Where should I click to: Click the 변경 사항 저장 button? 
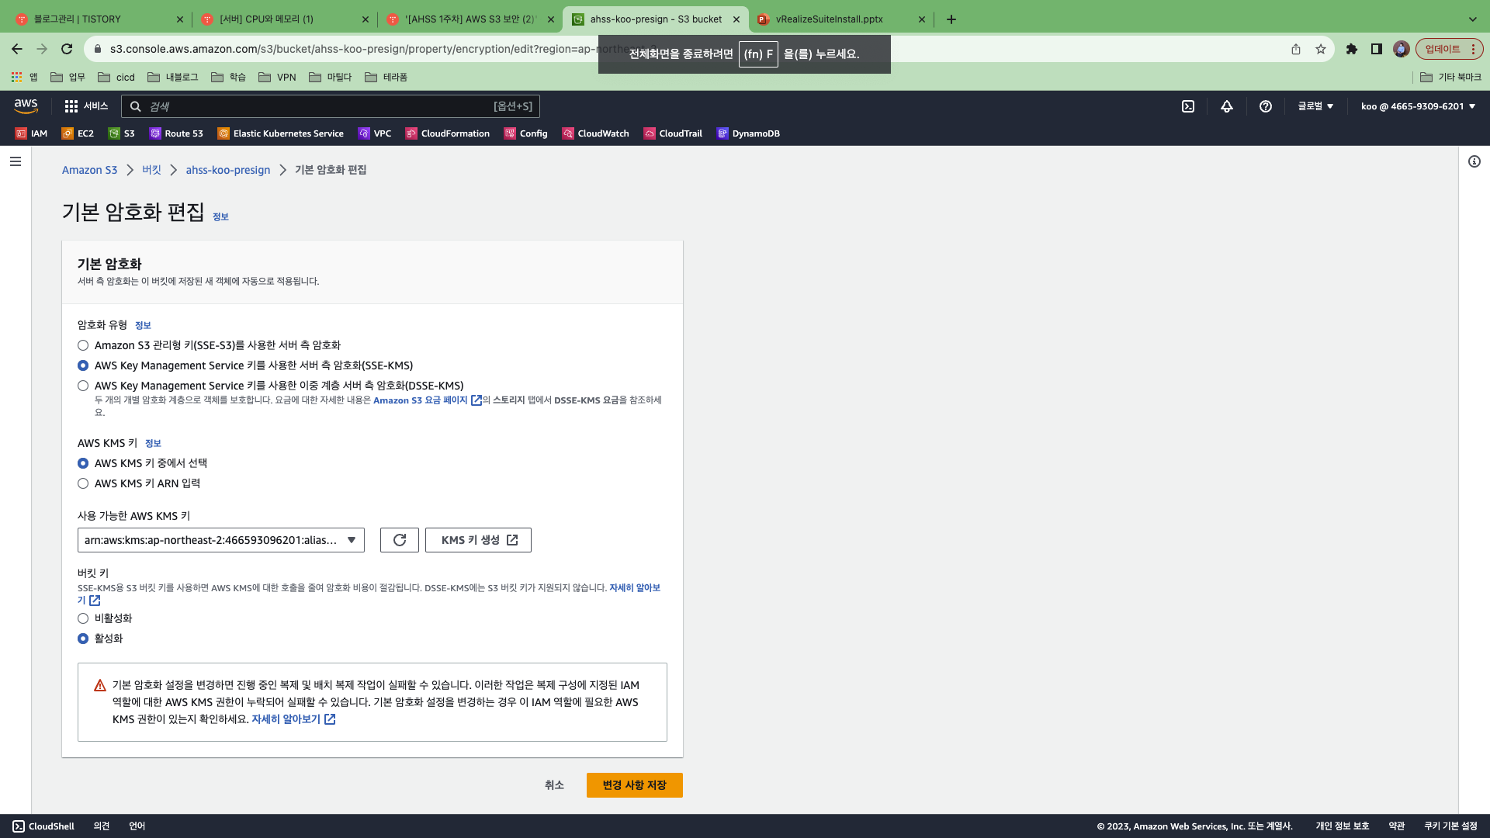point(634,785)
